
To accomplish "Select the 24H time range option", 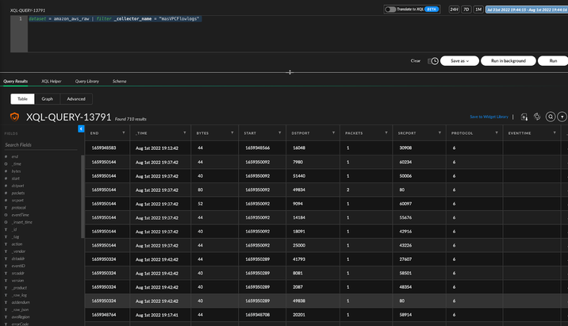I will (454, 10).
